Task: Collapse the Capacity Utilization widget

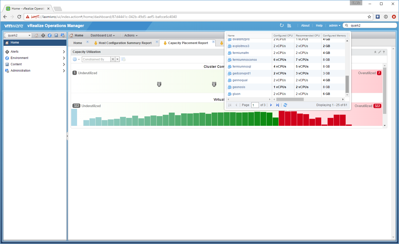Action: 375,52
